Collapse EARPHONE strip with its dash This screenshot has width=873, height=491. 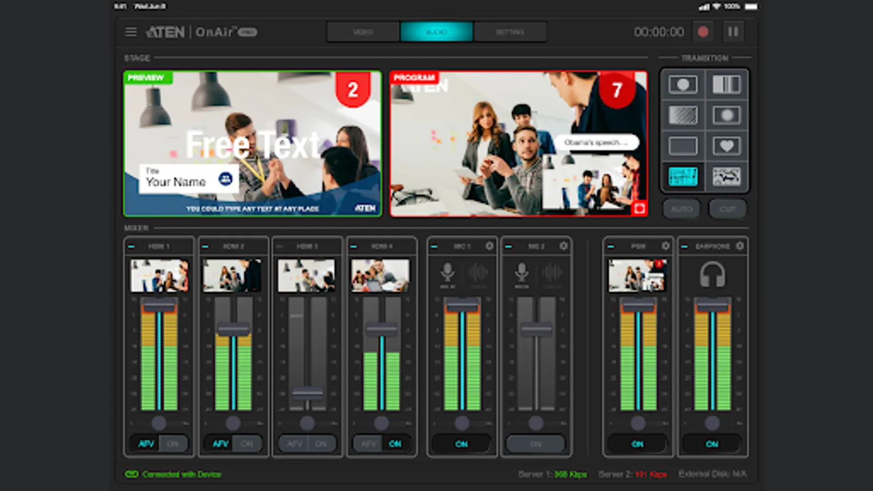(x=684, y=247)
